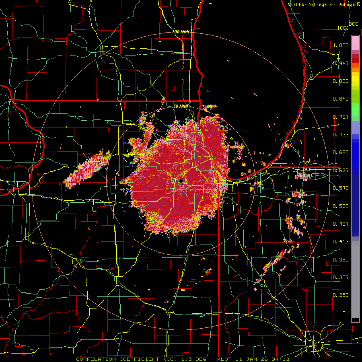Click the [CC] label beside the color scale
The width and height of the screenshot is (362, 362).
click(x=343, y=28)
